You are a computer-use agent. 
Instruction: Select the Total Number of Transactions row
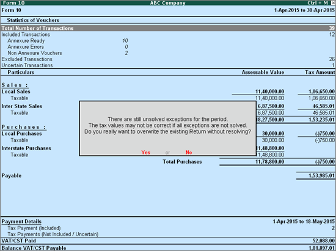click(168, 28)
